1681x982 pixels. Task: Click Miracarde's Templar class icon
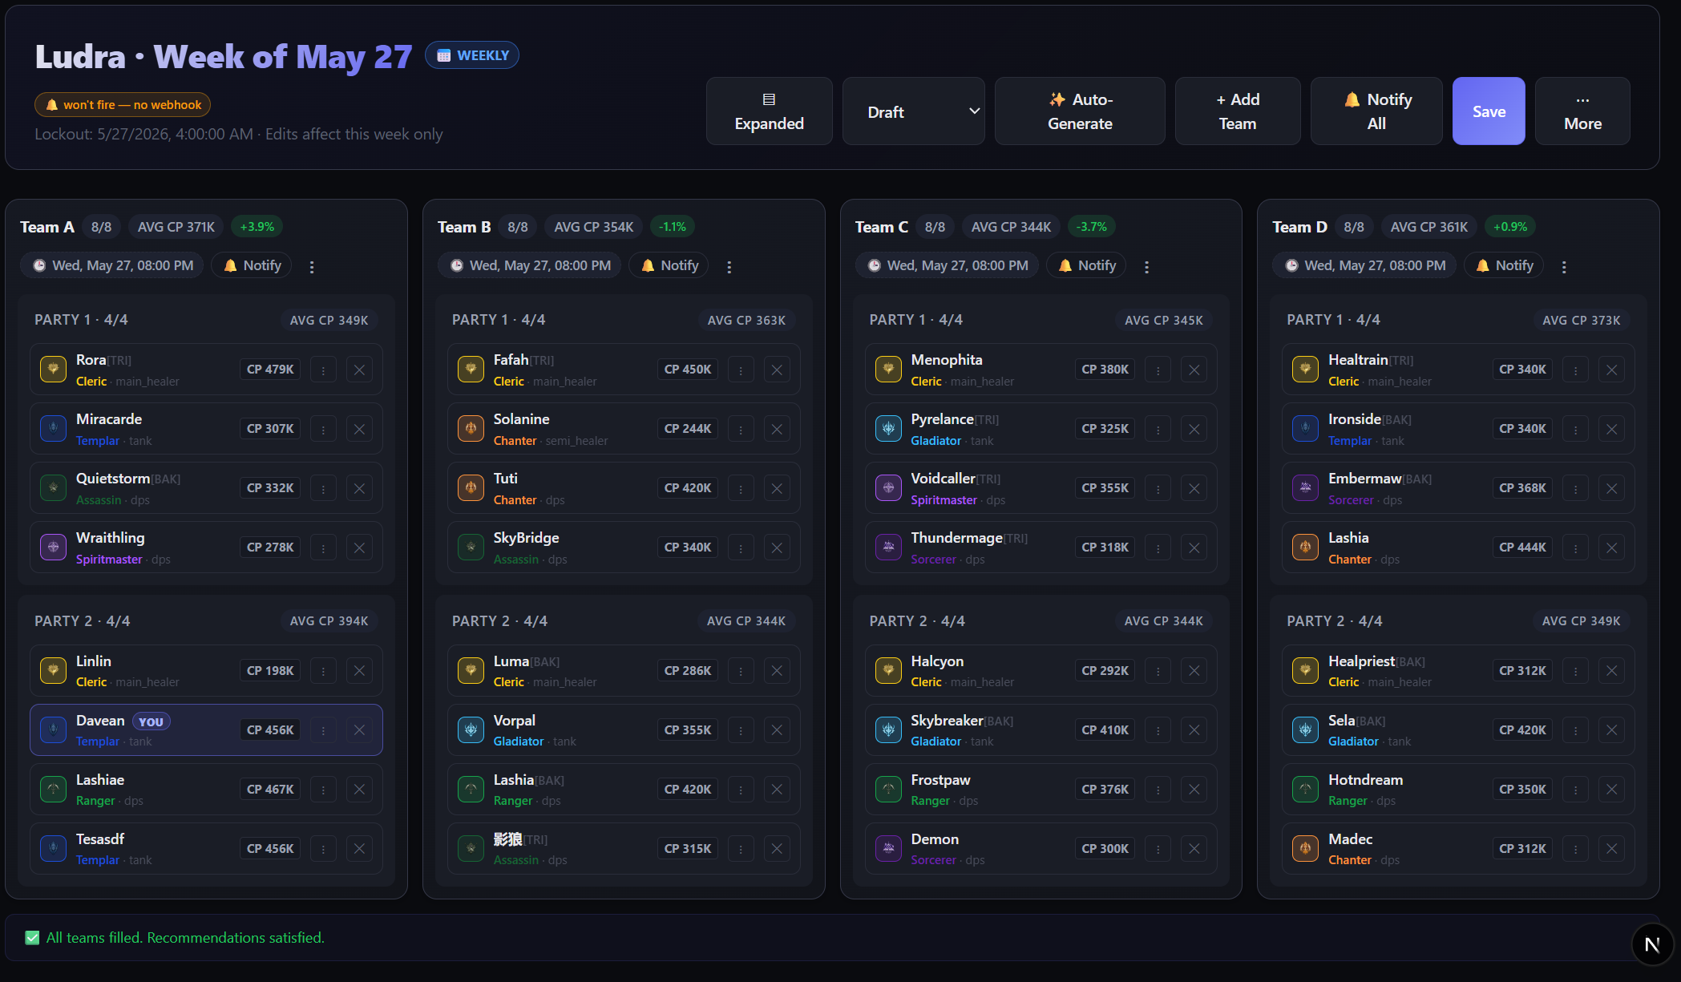point(53,429)
